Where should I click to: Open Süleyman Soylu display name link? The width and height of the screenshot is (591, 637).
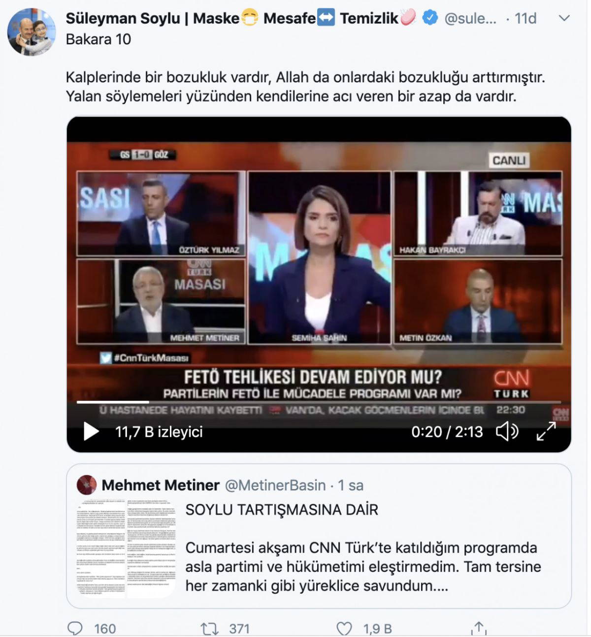point(241,18)
